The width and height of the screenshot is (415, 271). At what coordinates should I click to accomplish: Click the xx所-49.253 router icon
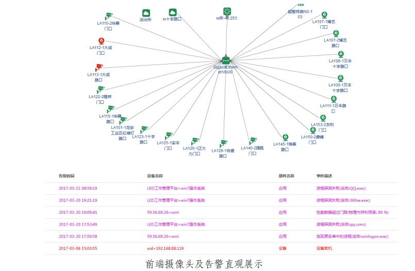pyautogui.click(x=226, y=11)
